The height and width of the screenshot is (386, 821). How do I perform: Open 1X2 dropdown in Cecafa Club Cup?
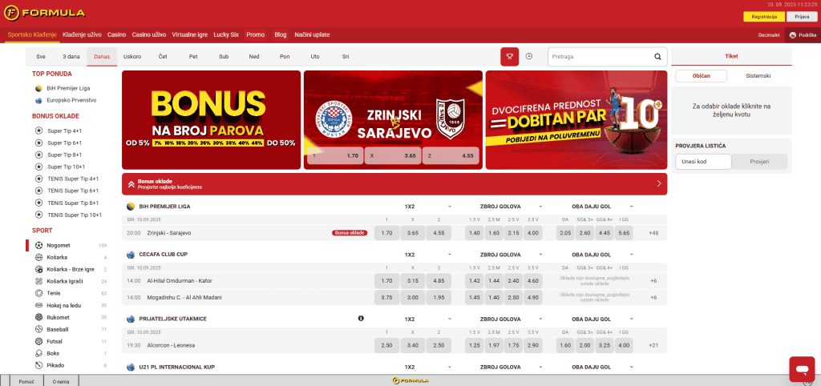pyautogui.click(x=449, y=255)
